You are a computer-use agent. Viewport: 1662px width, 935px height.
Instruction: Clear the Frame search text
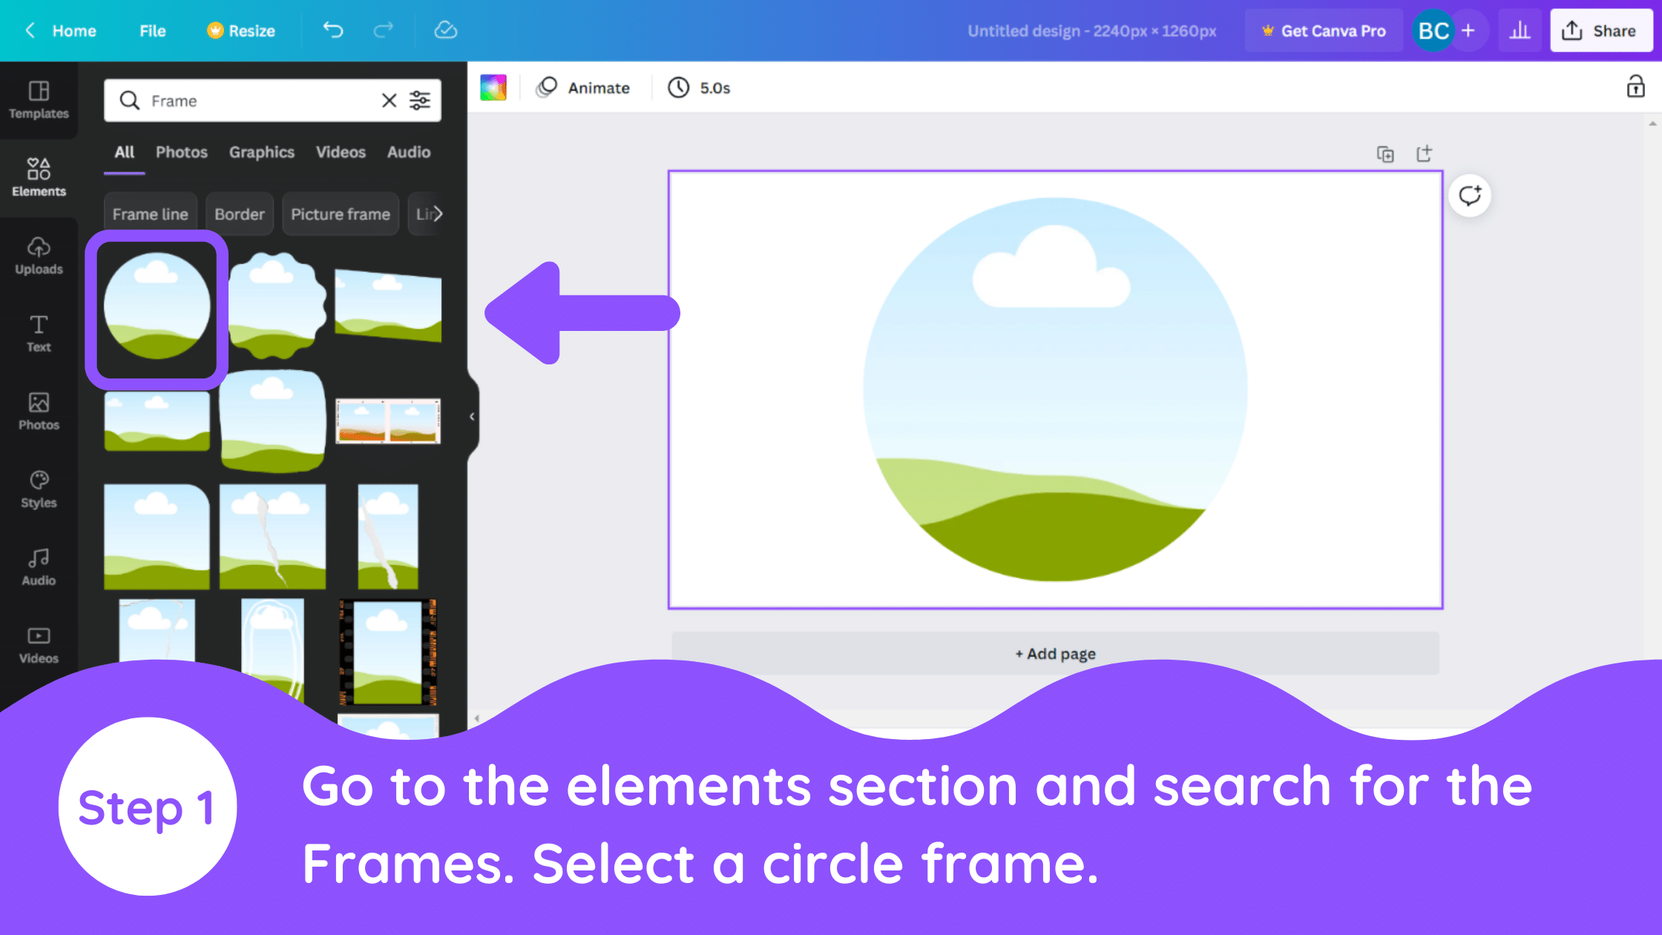point(389,100)
